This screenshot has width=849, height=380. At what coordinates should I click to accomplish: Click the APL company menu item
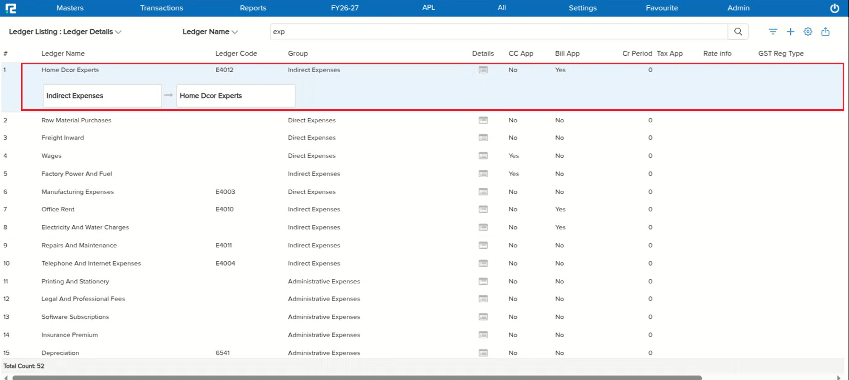point(428,7)
